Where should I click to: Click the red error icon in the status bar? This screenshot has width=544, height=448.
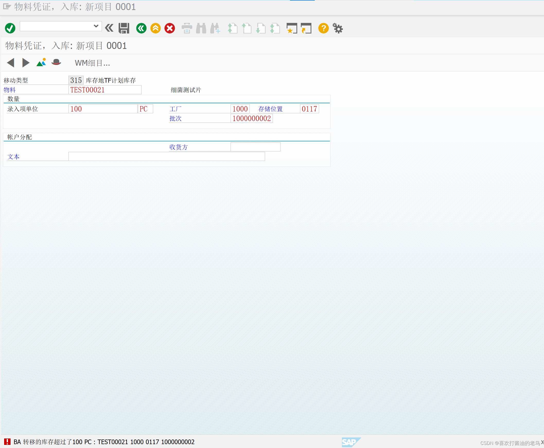point(7,442)
